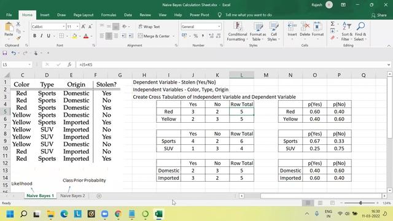Click the Format as Table button
Screen dimensions: 393x221
point(258,31)
